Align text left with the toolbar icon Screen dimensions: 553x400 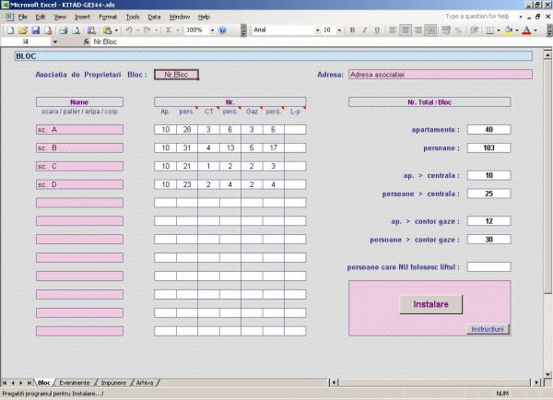pyautogui.click(x=393, y=30)
